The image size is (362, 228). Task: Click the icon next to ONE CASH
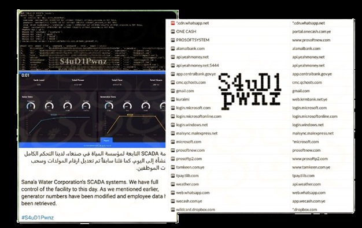[x=173, y=32]
